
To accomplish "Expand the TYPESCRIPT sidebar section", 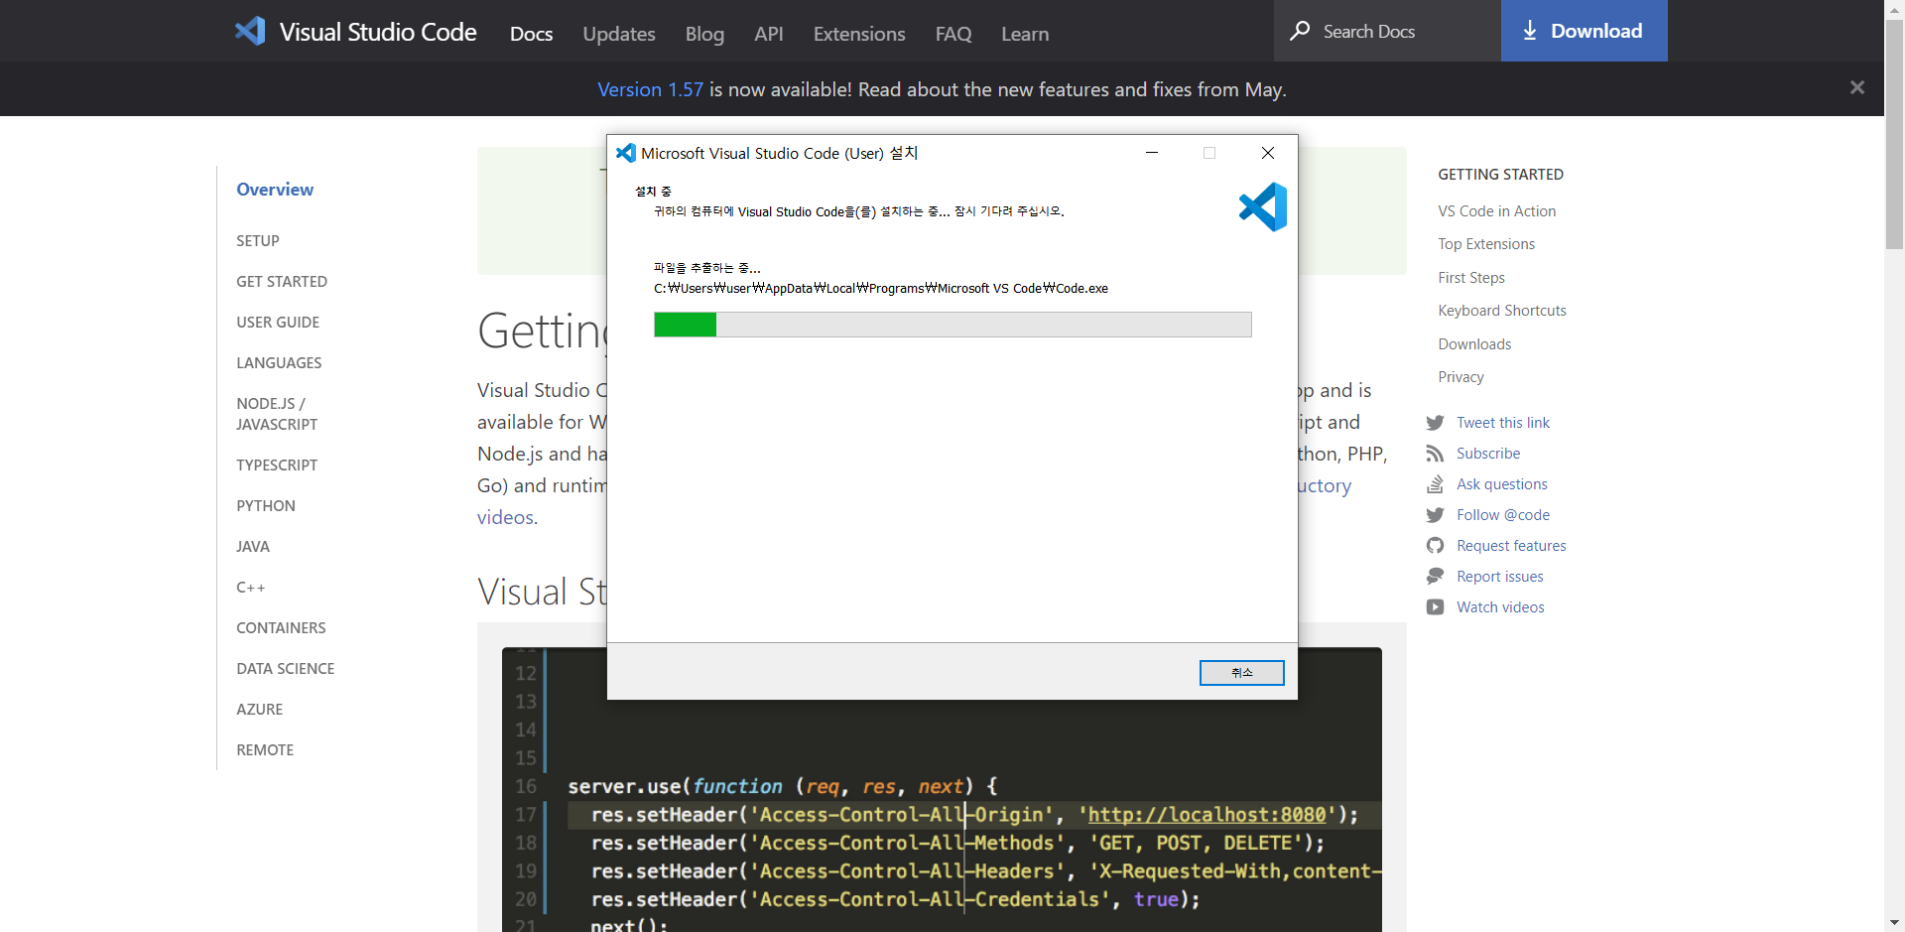I will [x=277, y=466].
